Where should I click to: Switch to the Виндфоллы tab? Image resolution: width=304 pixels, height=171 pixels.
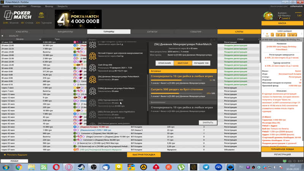click(65, 32)
